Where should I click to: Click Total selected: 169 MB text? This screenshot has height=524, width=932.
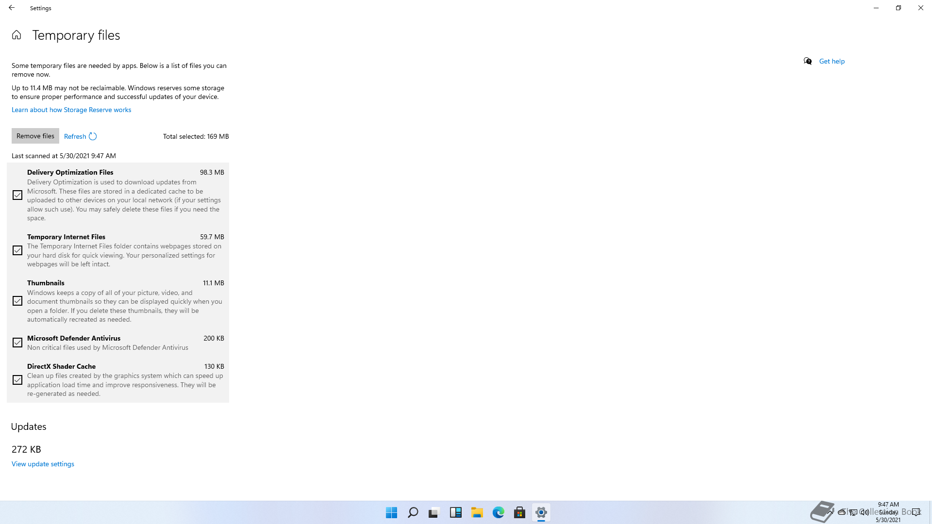click(196, 136)
